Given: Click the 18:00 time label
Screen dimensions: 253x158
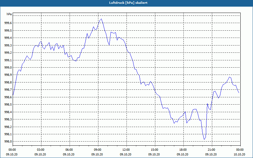Looking at the screenshot, I should point(183,150).
